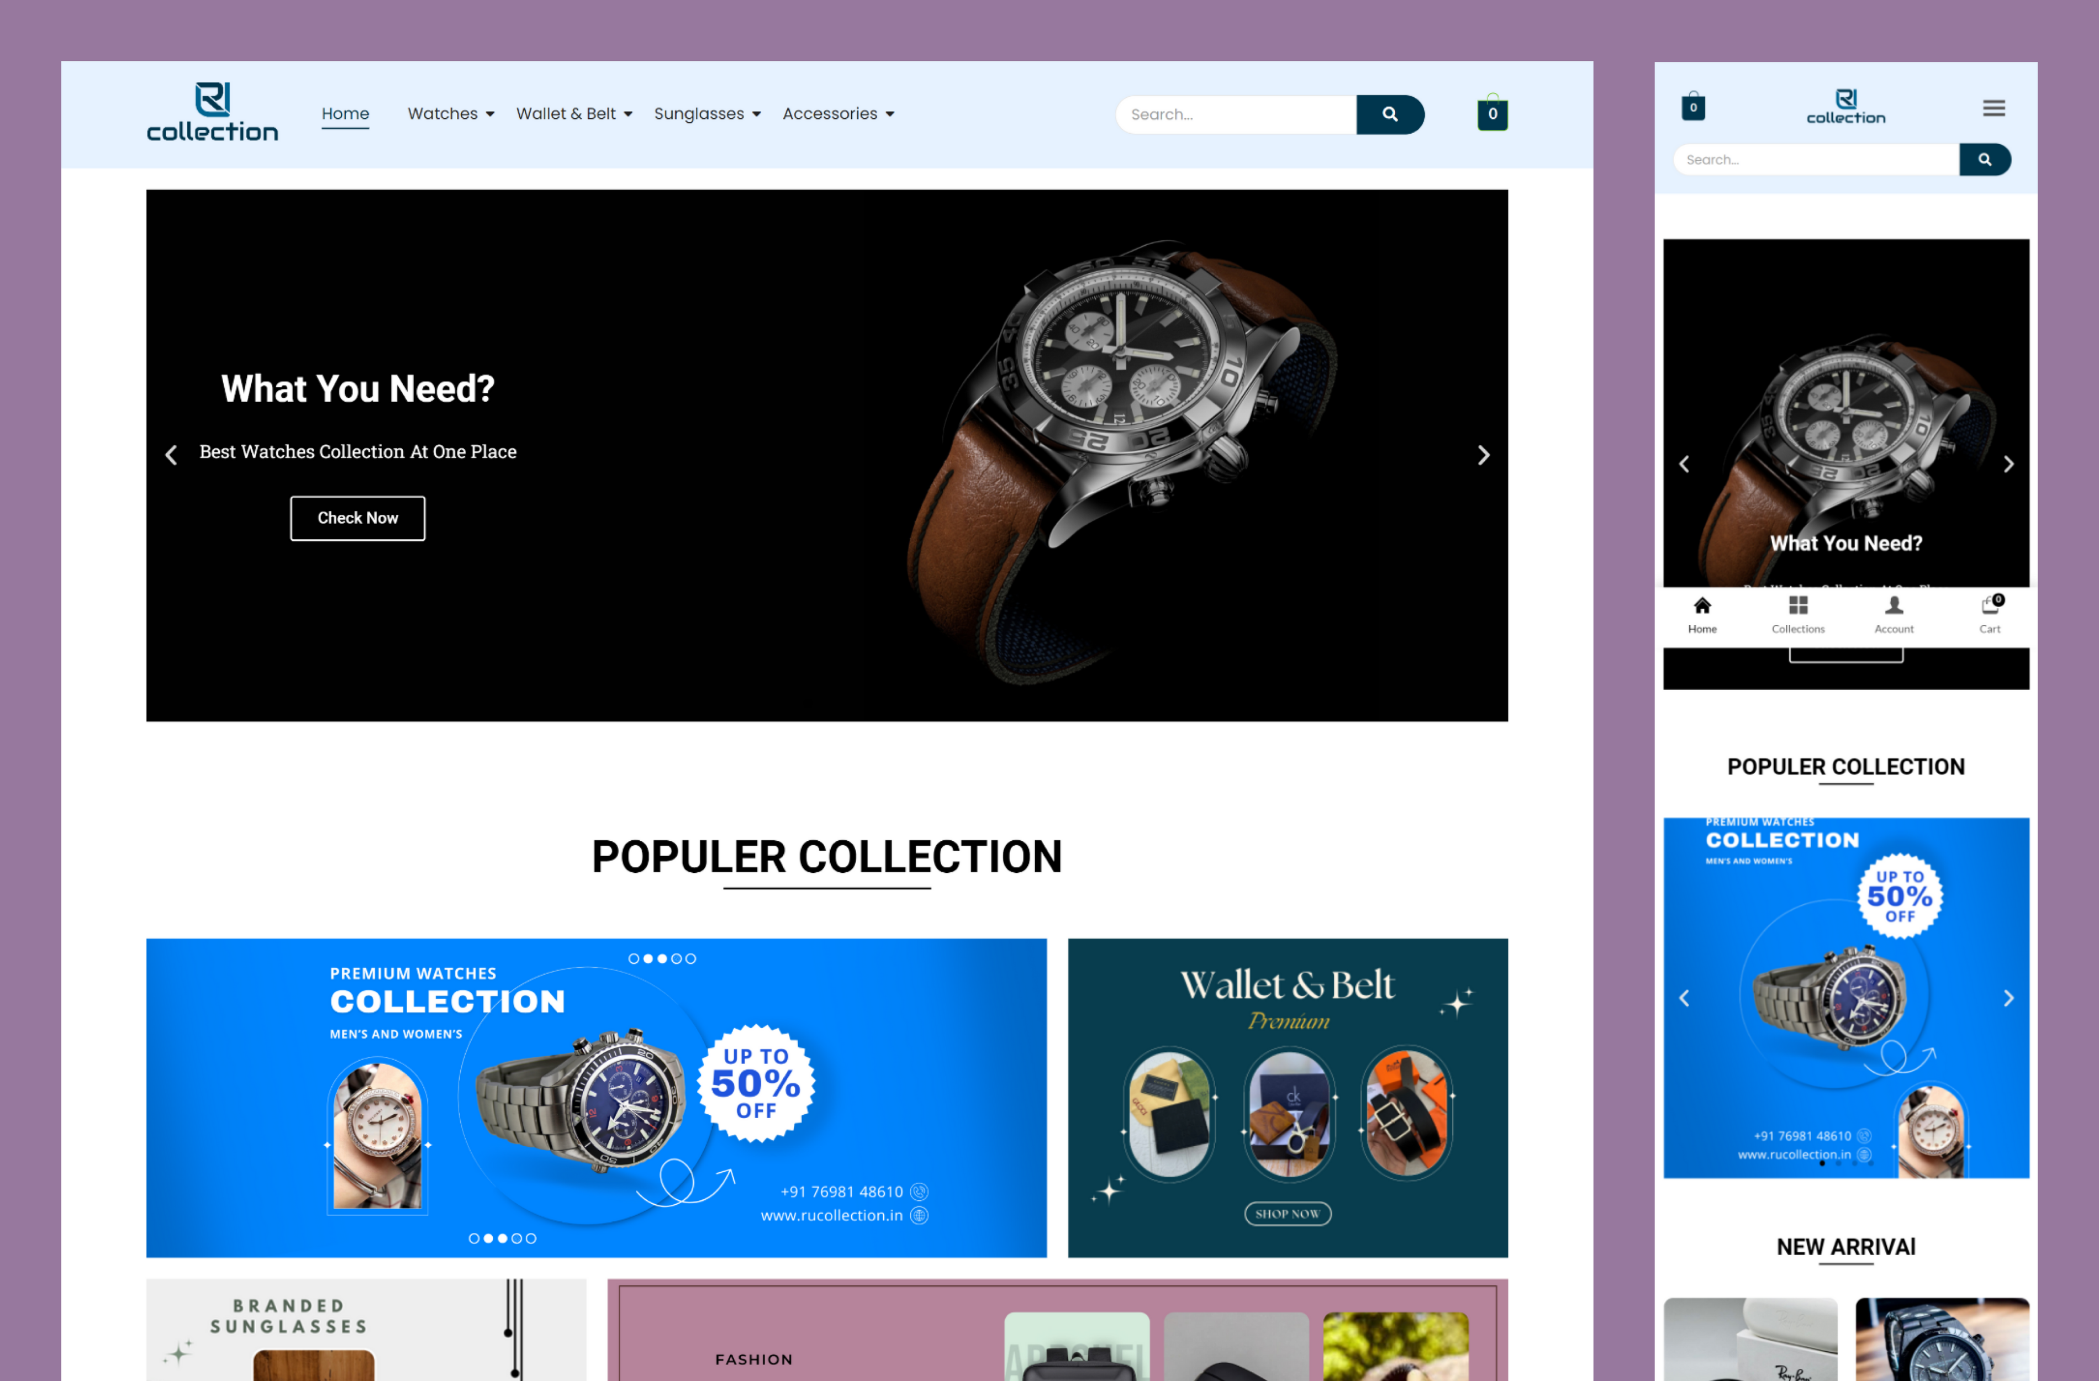
Task: Select first carousel dot under watches banner
Action: coord(473,1238)
